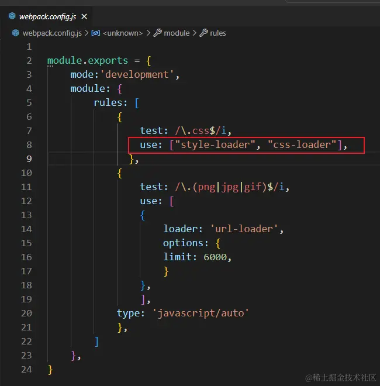380x386 pixels.
Task: Click the rules: key on line 5
Action: click(110, 103)
